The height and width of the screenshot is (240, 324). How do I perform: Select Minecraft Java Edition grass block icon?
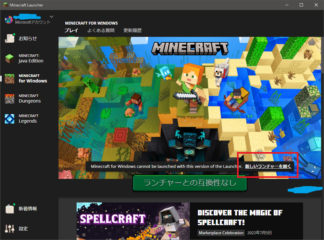tap(10, 59)
